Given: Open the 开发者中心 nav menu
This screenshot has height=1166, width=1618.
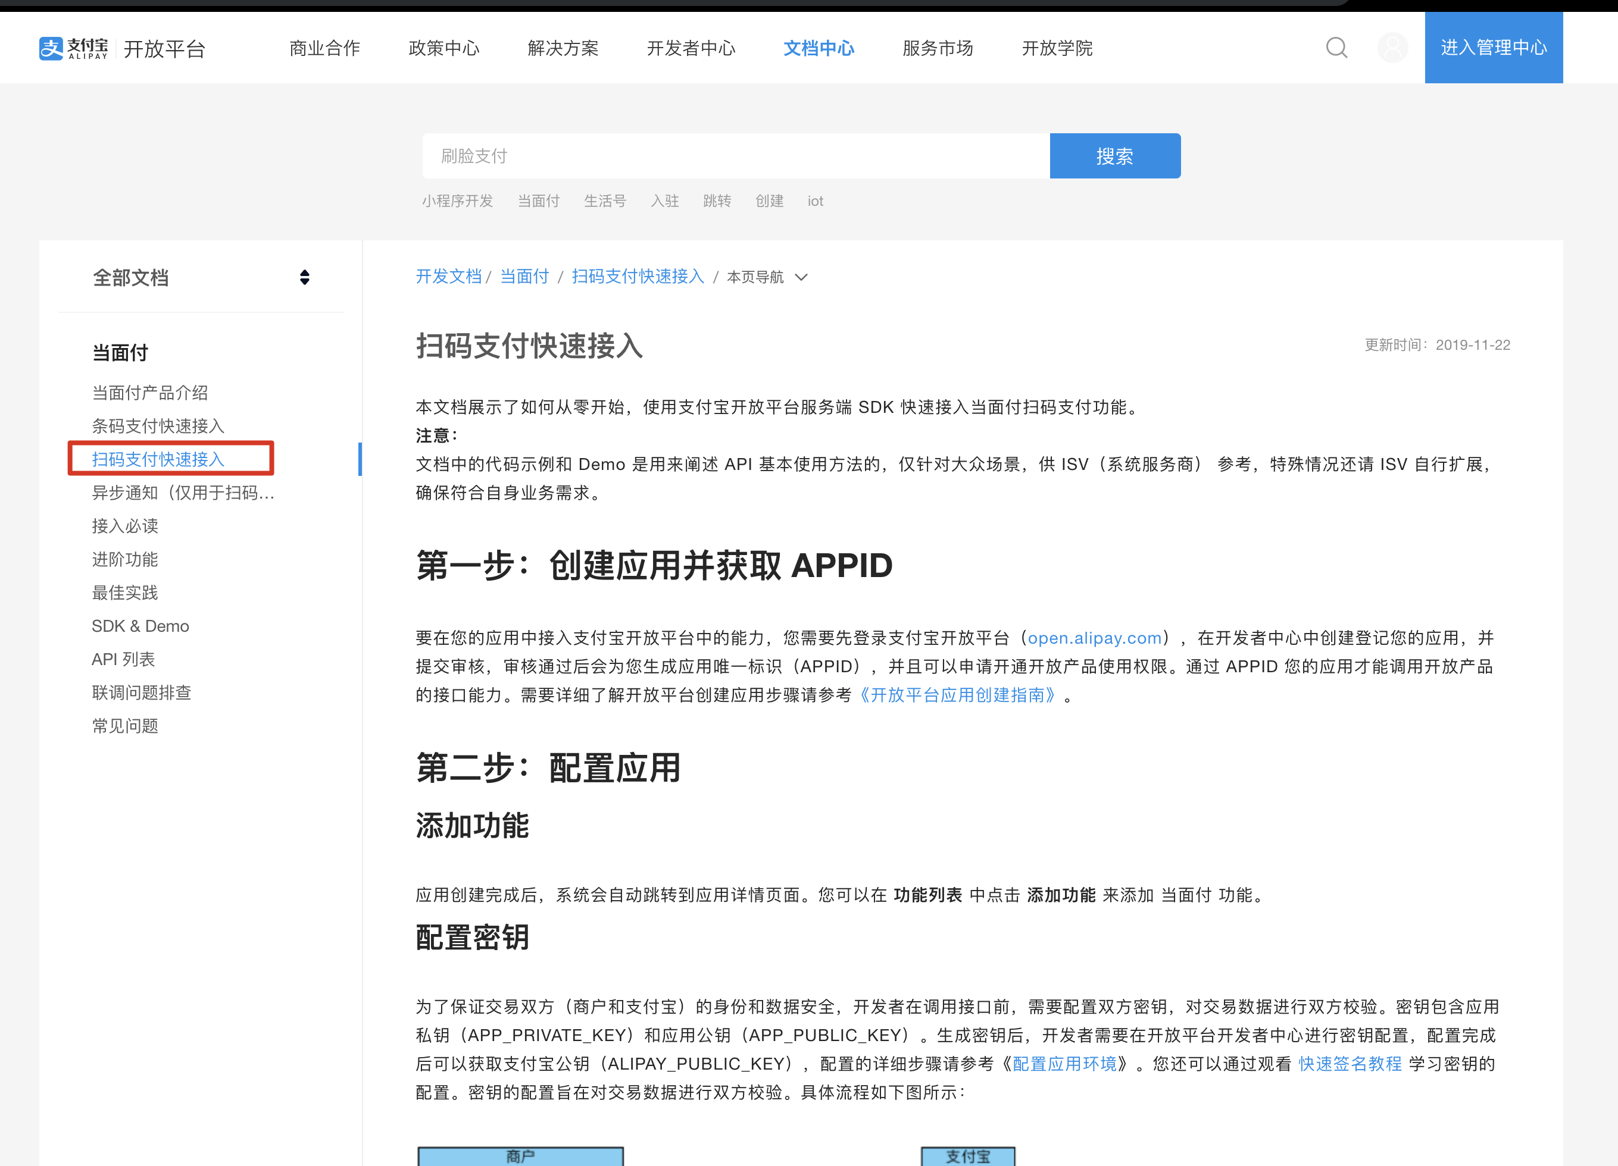Looking at the screenshot, I should tap(691, 48).
